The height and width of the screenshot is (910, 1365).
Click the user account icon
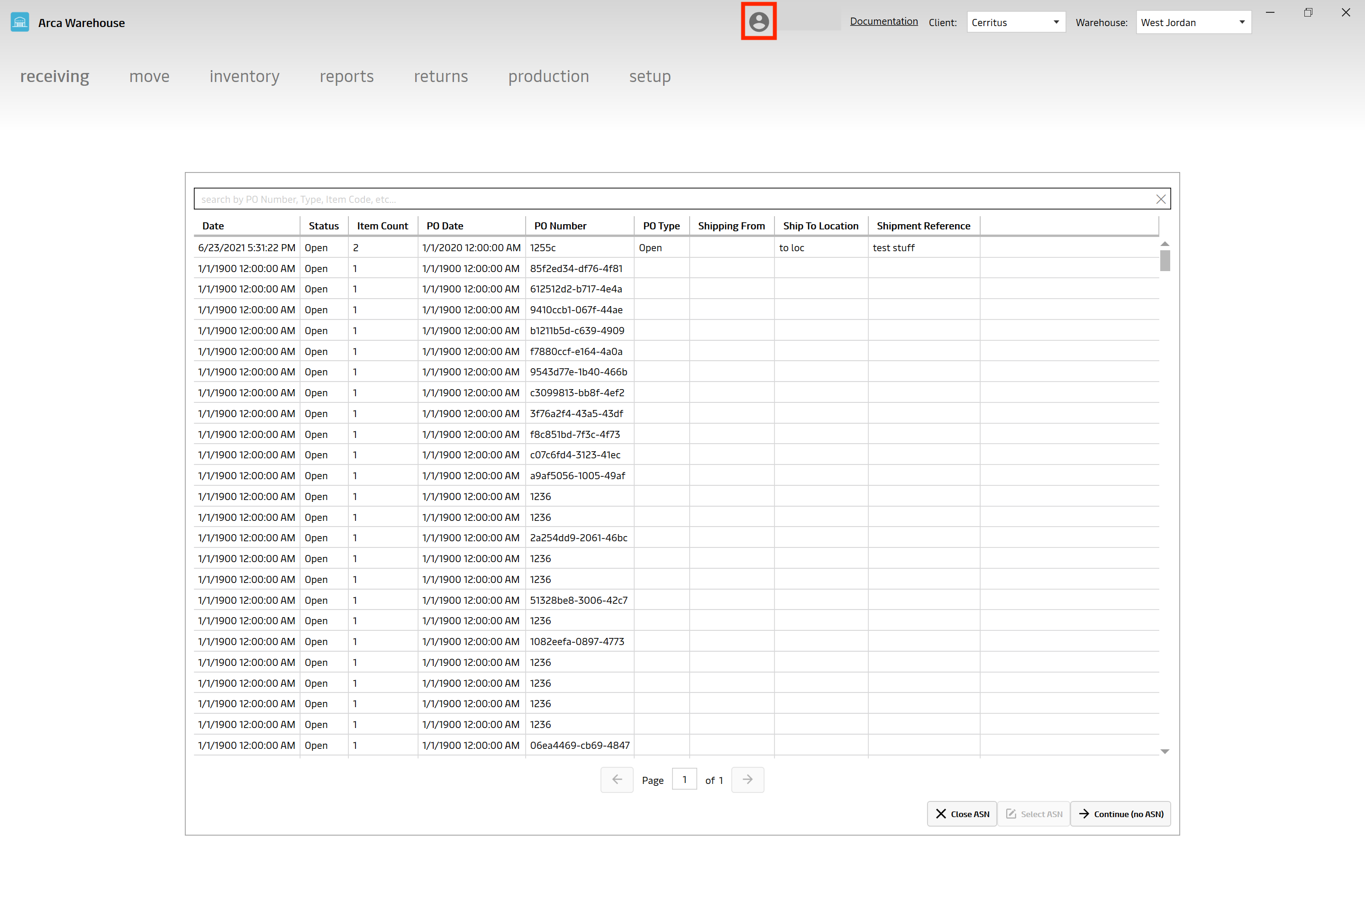pos(759,22)
